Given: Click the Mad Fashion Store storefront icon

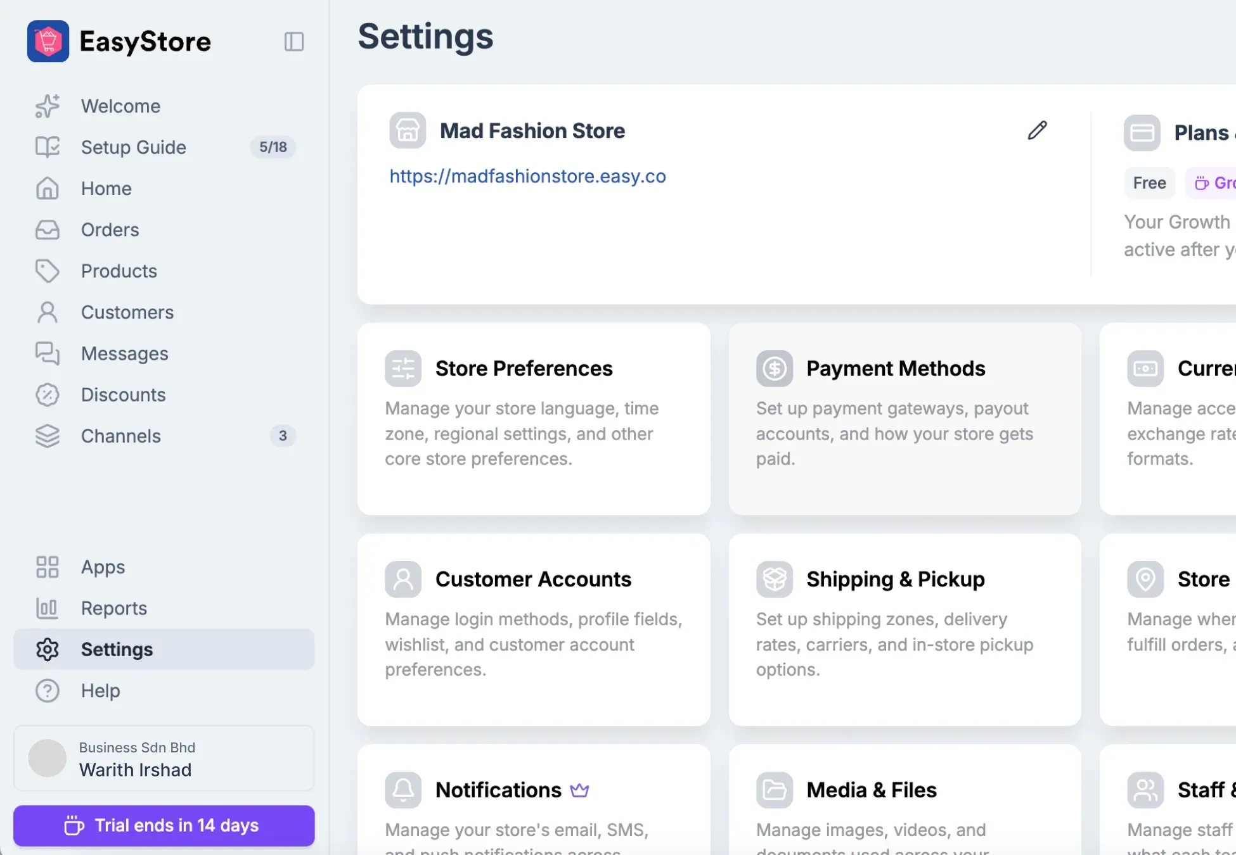Looking at the screenshot, I should [x=408, y=130].
